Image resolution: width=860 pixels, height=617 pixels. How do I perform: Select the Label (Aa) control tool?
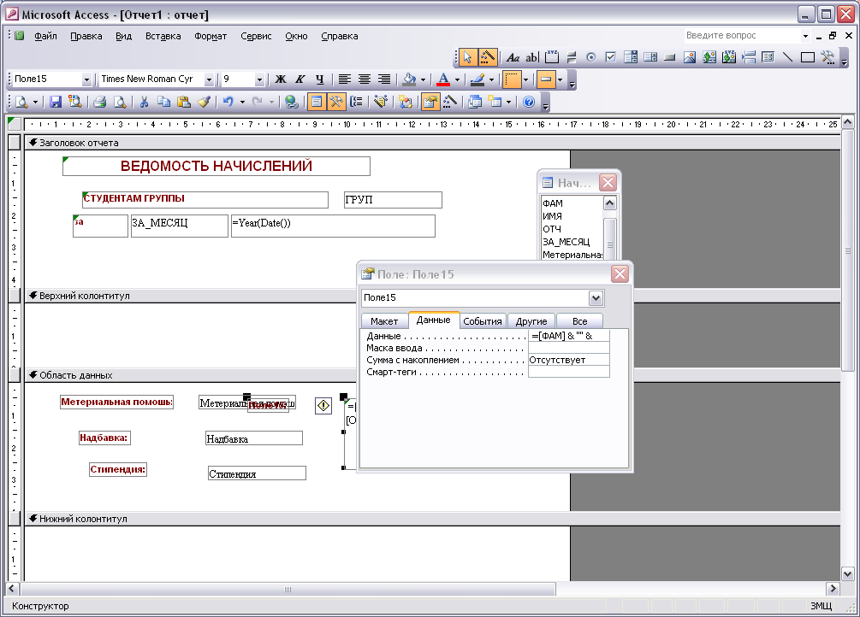[x=513, y=57]
